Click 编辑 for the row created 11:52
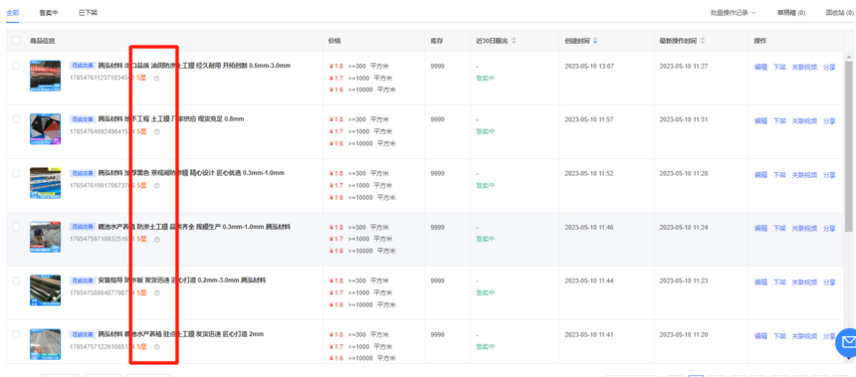The height and width of the screenshot is (377, 856). 760,175
